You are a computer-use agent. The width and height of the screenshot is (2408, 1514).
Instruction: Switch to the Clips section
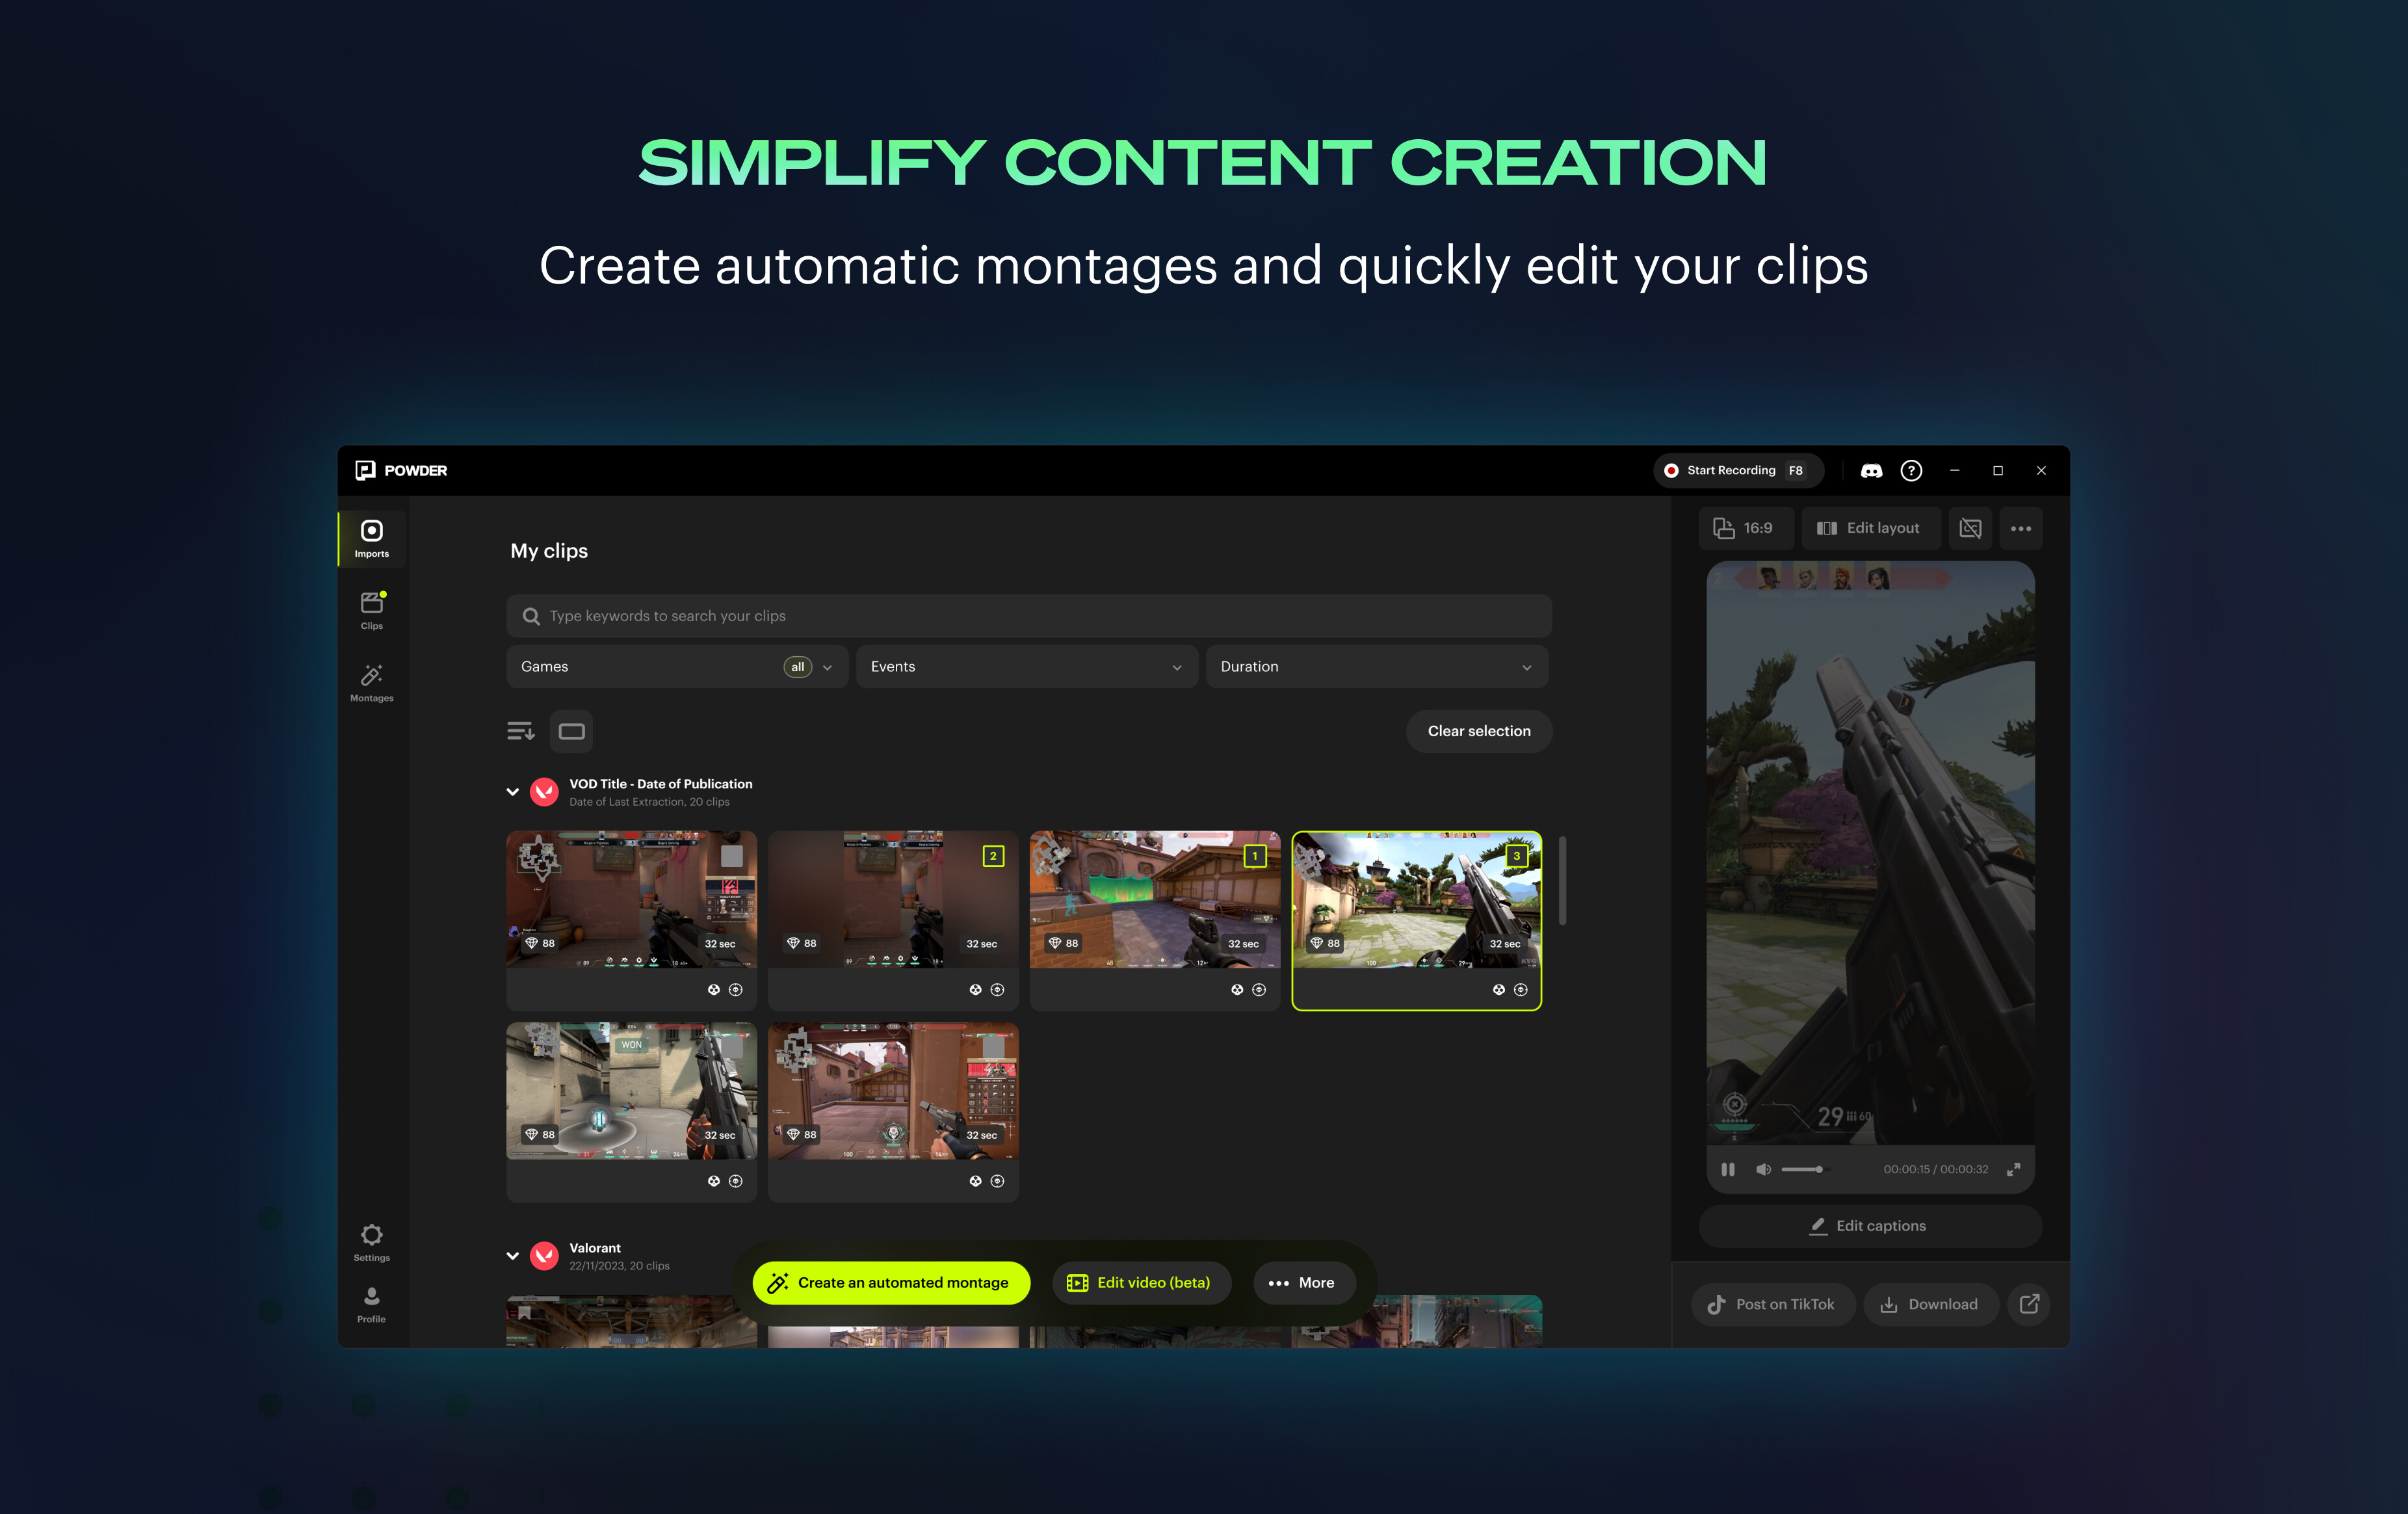click(x=371, y=609)
